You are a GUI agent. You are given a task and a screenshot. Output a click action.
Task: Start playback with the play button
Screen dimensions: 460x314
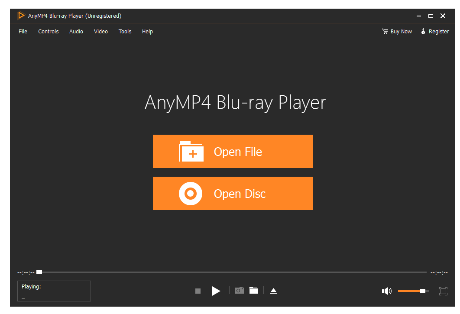click(x=216, y=291)
